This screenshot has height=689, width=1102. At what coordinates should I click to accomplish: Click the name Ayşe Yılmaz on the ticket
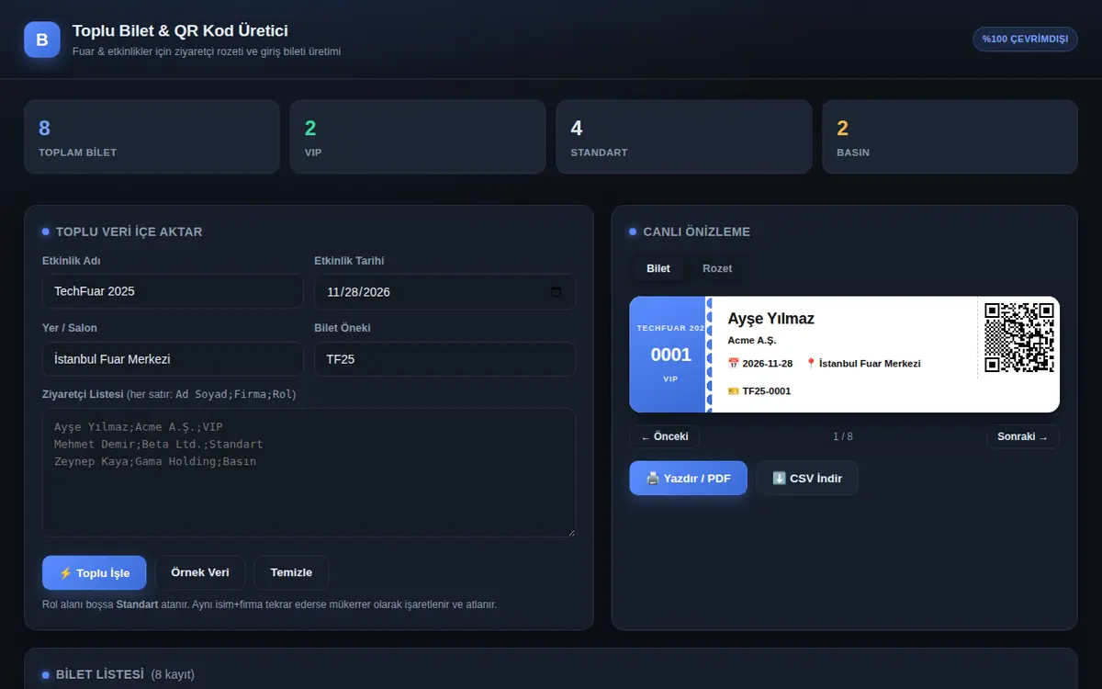[x=771, y=319]
